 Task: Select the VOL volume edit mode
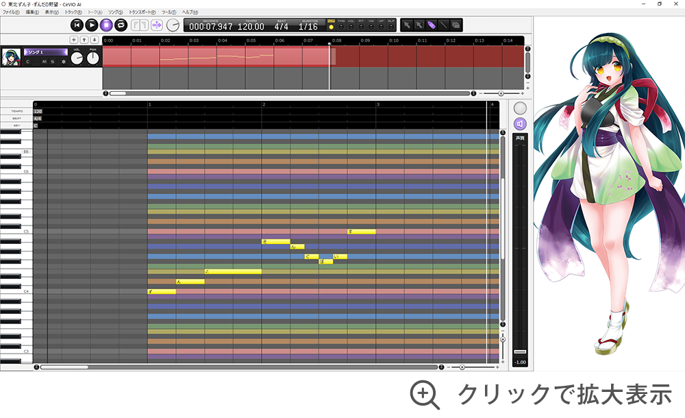(351, 25)
